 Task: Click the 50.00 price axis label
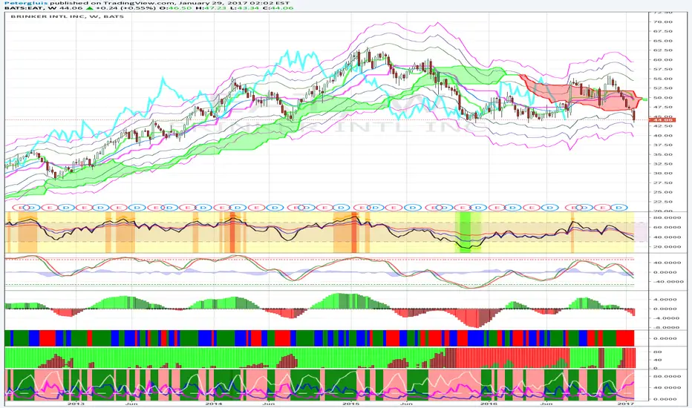(x=665, y=97)
